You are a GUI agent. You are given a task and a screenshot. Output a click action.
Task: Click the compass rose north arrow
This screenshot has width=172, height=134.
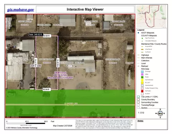pos(160,113)
